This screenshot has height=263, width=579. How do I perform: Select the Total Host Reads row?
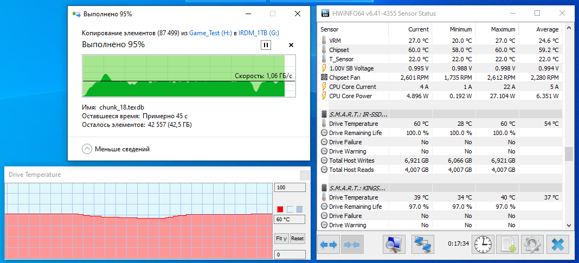[441, 170]
